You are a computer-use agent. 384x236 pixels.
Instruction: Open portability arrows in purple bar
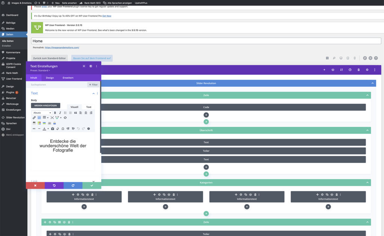pos(341,70)
